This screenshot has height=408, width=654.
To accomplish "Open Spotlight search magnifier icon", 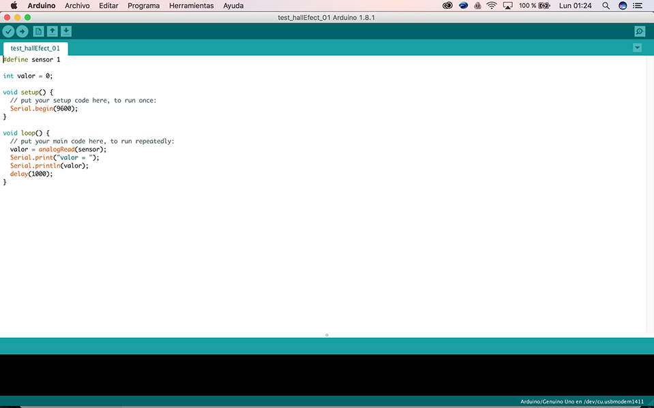I will click(x=606, y=5).
